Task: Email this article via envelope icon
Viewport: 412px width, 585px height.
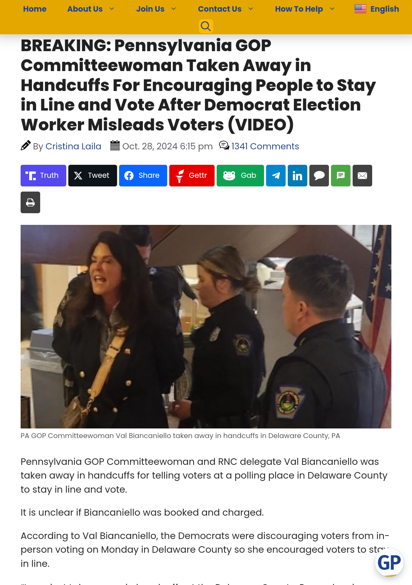Action: 362,175
